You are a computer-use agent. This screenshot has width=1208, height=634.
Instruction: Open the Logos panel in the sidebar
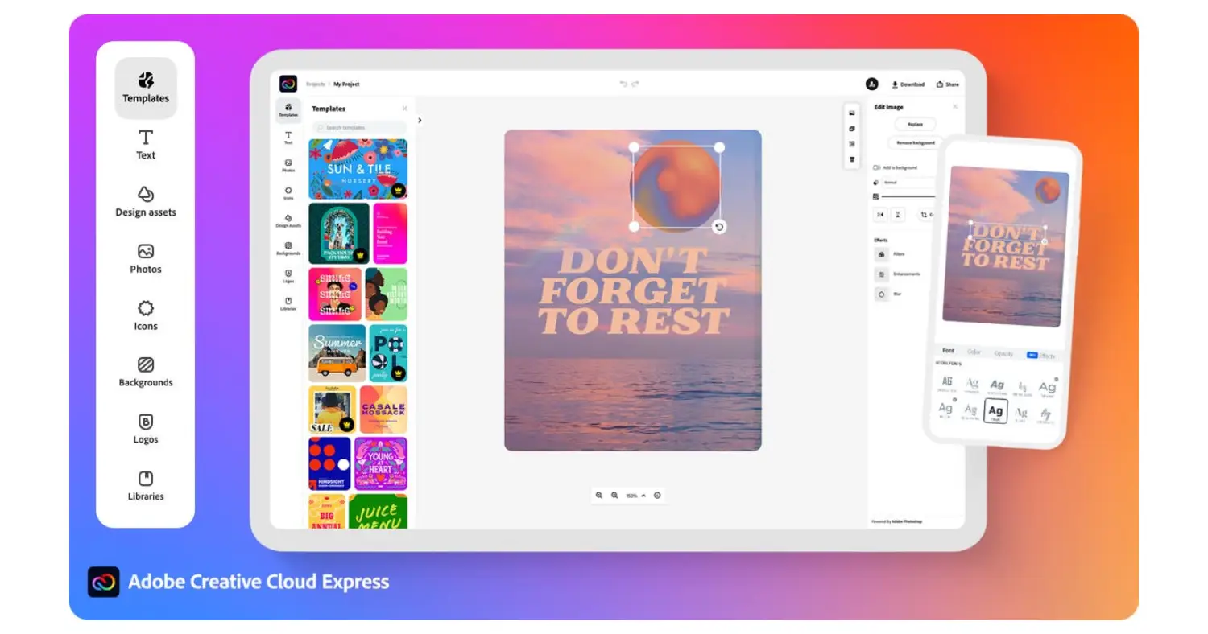click(x=145, y=430)
